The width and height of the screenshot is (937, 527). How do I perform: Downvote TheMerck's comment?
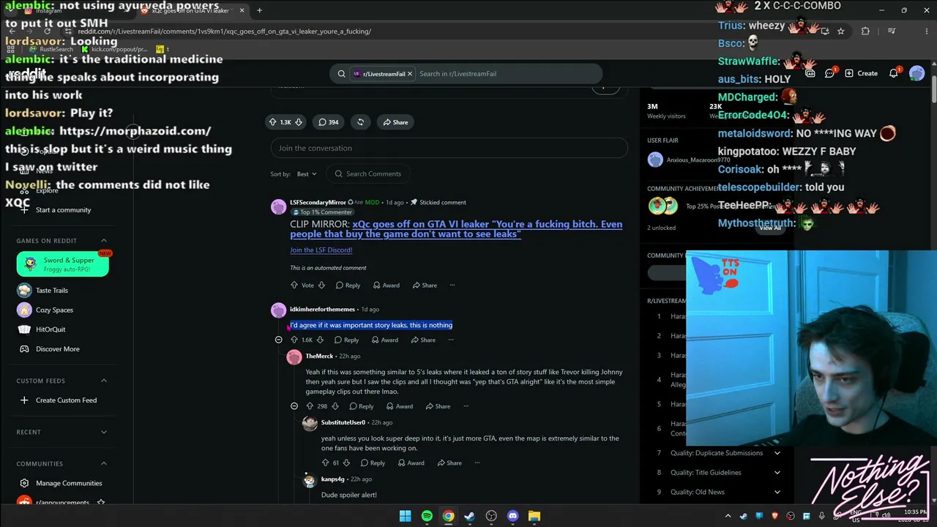coord(335,406)
